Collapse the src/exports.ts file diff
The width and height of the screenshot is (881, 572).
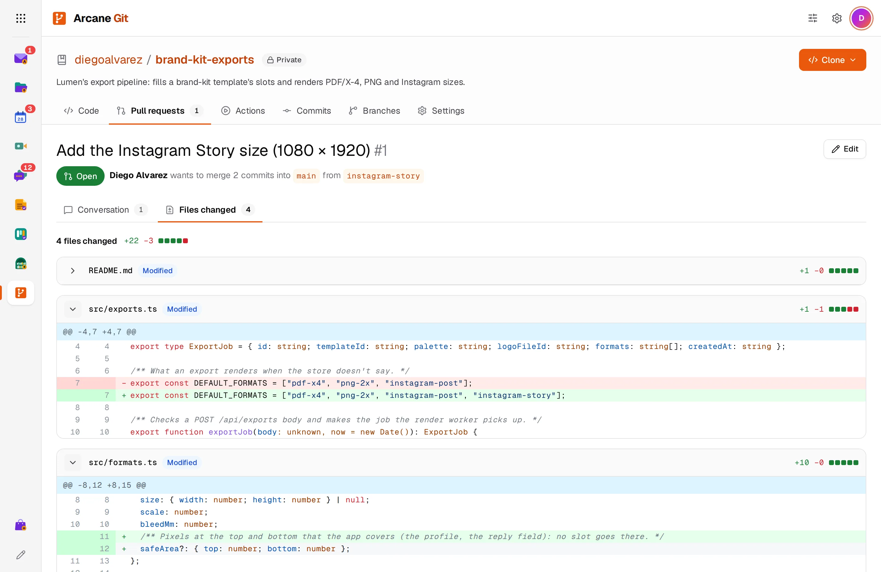click(72, 309)
